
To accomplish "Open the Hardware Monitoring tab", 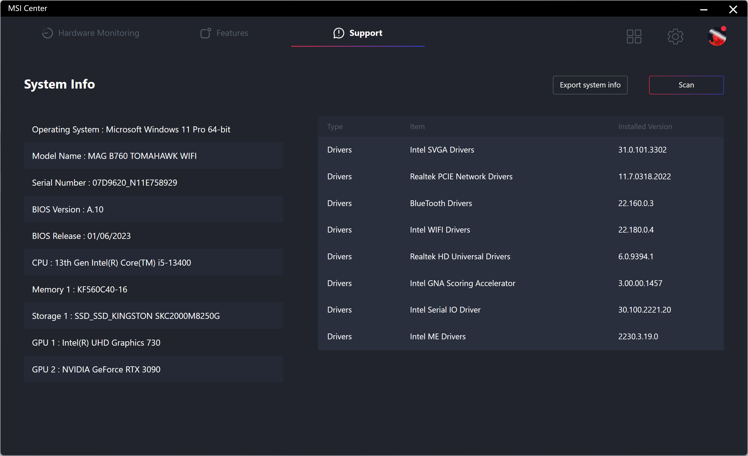I will coord(90,33).
